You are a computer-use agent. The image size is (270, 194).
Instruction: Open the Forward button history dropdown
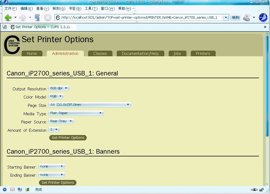pyautogui.click(x=30, y=17)
